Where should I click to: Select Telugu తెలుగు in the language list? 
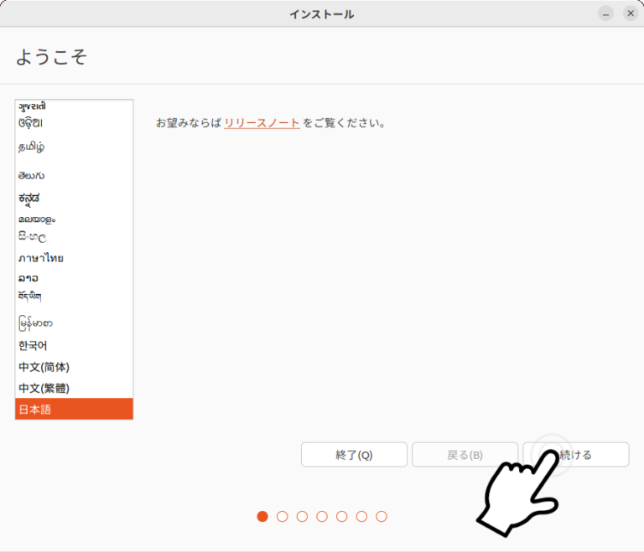pos(74,176)
